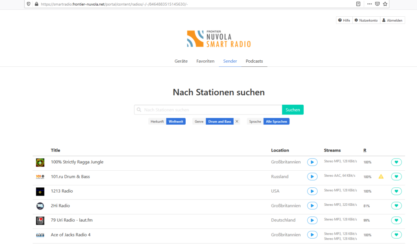
Task: Click the Streams column header
Action: 332,150
